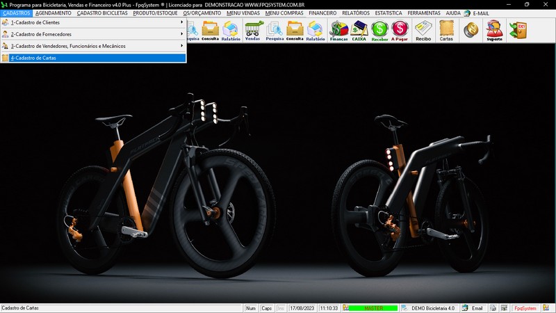This screenshot has width=556, height=313.
Task: Click the gold coin toolbar icon
Action: [471, 30]
